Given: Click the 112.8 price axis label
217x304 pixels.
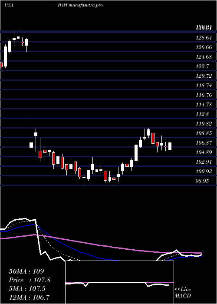Looking at the screenshot, I should [x=202, y=114].
